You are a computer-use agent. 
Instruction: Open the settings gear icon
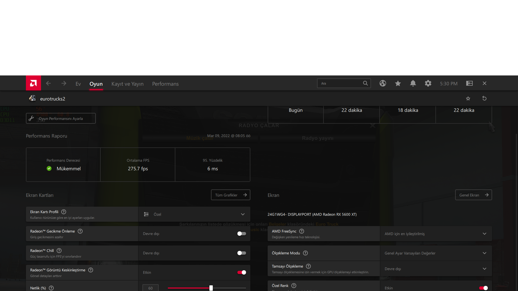click(428, 84)
